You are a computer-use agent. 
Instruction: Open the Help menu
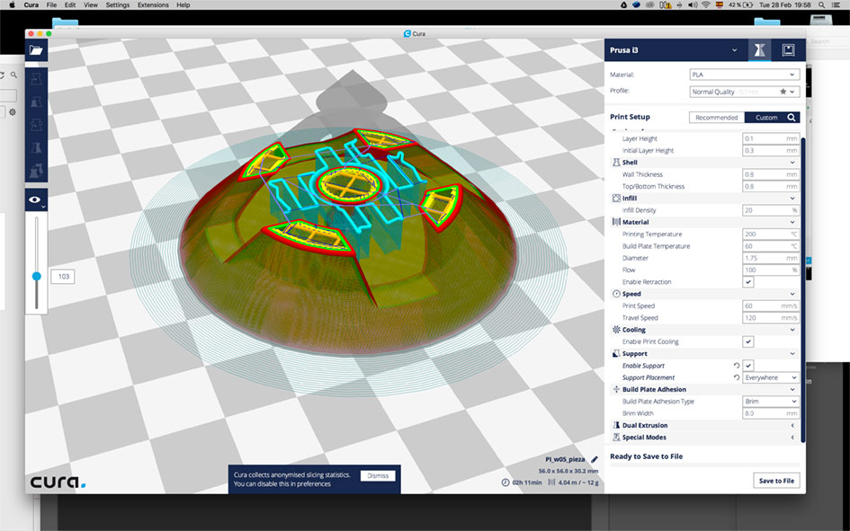[183, 4]
